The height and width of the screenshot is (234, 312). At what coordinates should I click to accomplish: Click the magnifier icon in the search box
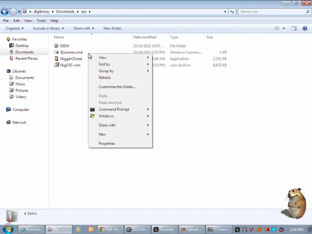pyautogui.click(x=308, y=12)
